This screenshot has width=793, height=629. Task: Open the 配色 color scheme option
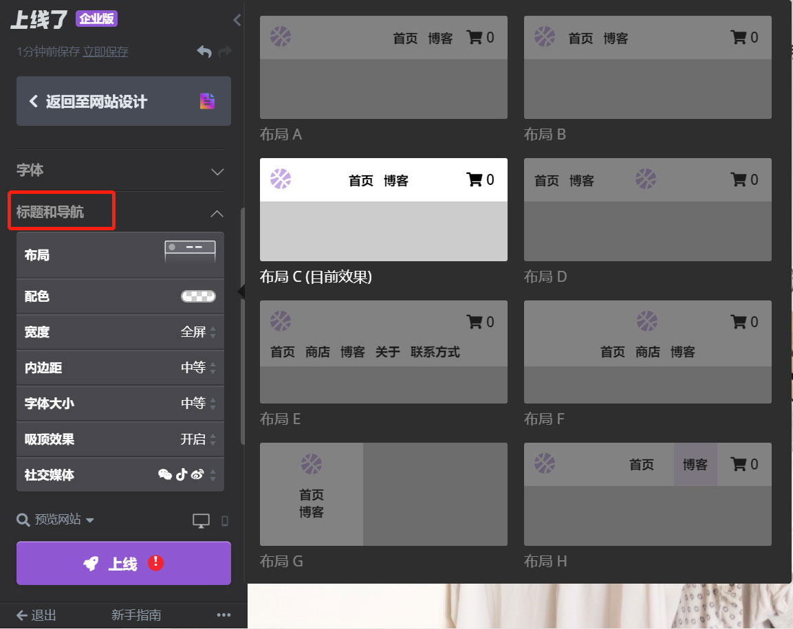pos(120,296)
